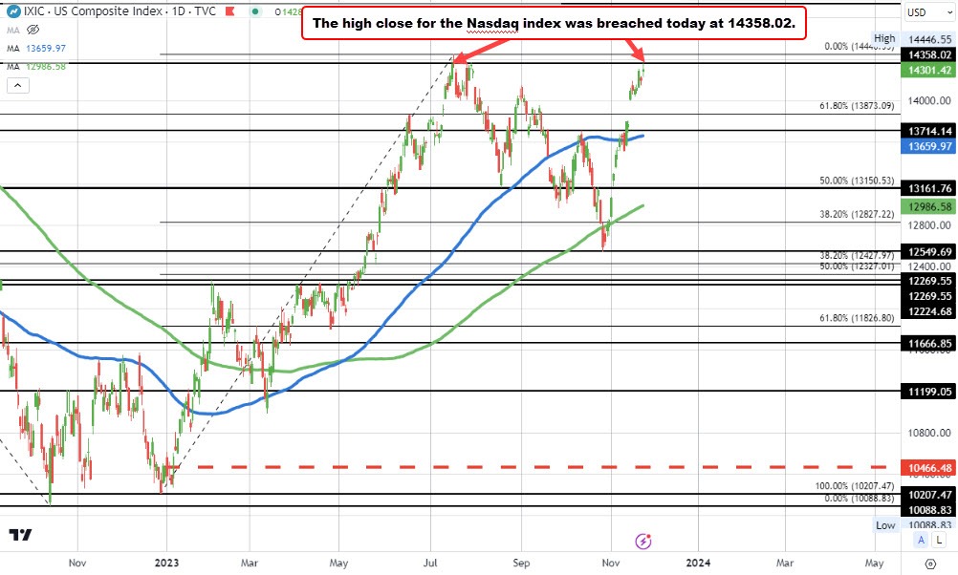This screenshot has height=575, width=958.
Task: Click the 61.80% (13873.09) Fibonacci label
Action: click(857, 106)
